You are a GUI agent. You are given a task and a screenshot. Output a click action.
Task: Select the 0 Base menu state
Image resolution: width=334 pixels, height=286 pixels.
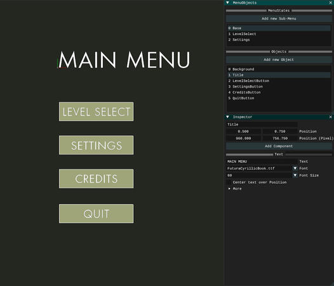click(279, 28)
